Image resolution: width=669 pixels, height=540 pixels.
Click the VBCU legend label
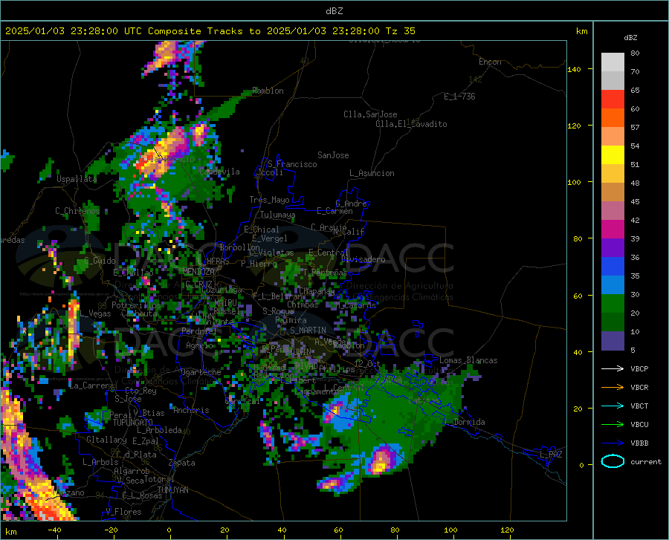(x=639, y=425)
